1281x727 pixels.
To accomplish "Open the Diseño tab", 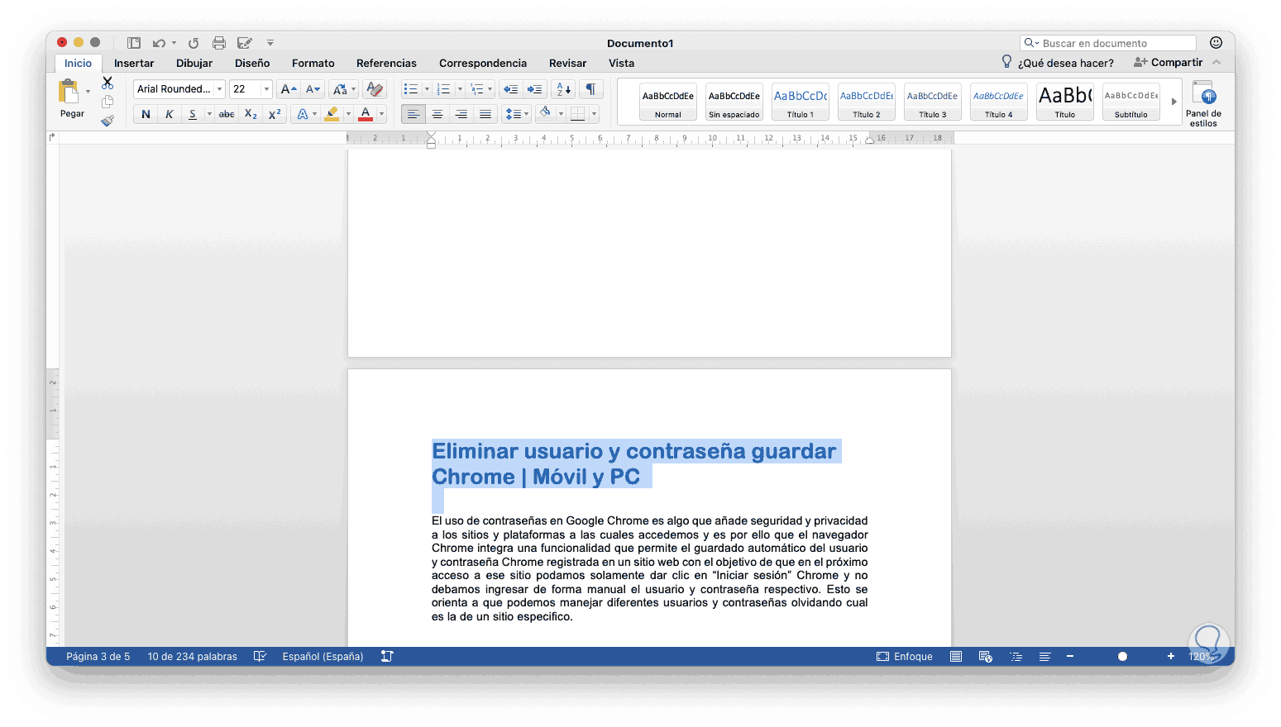I will pyautogui.click(x=252, y=64).
